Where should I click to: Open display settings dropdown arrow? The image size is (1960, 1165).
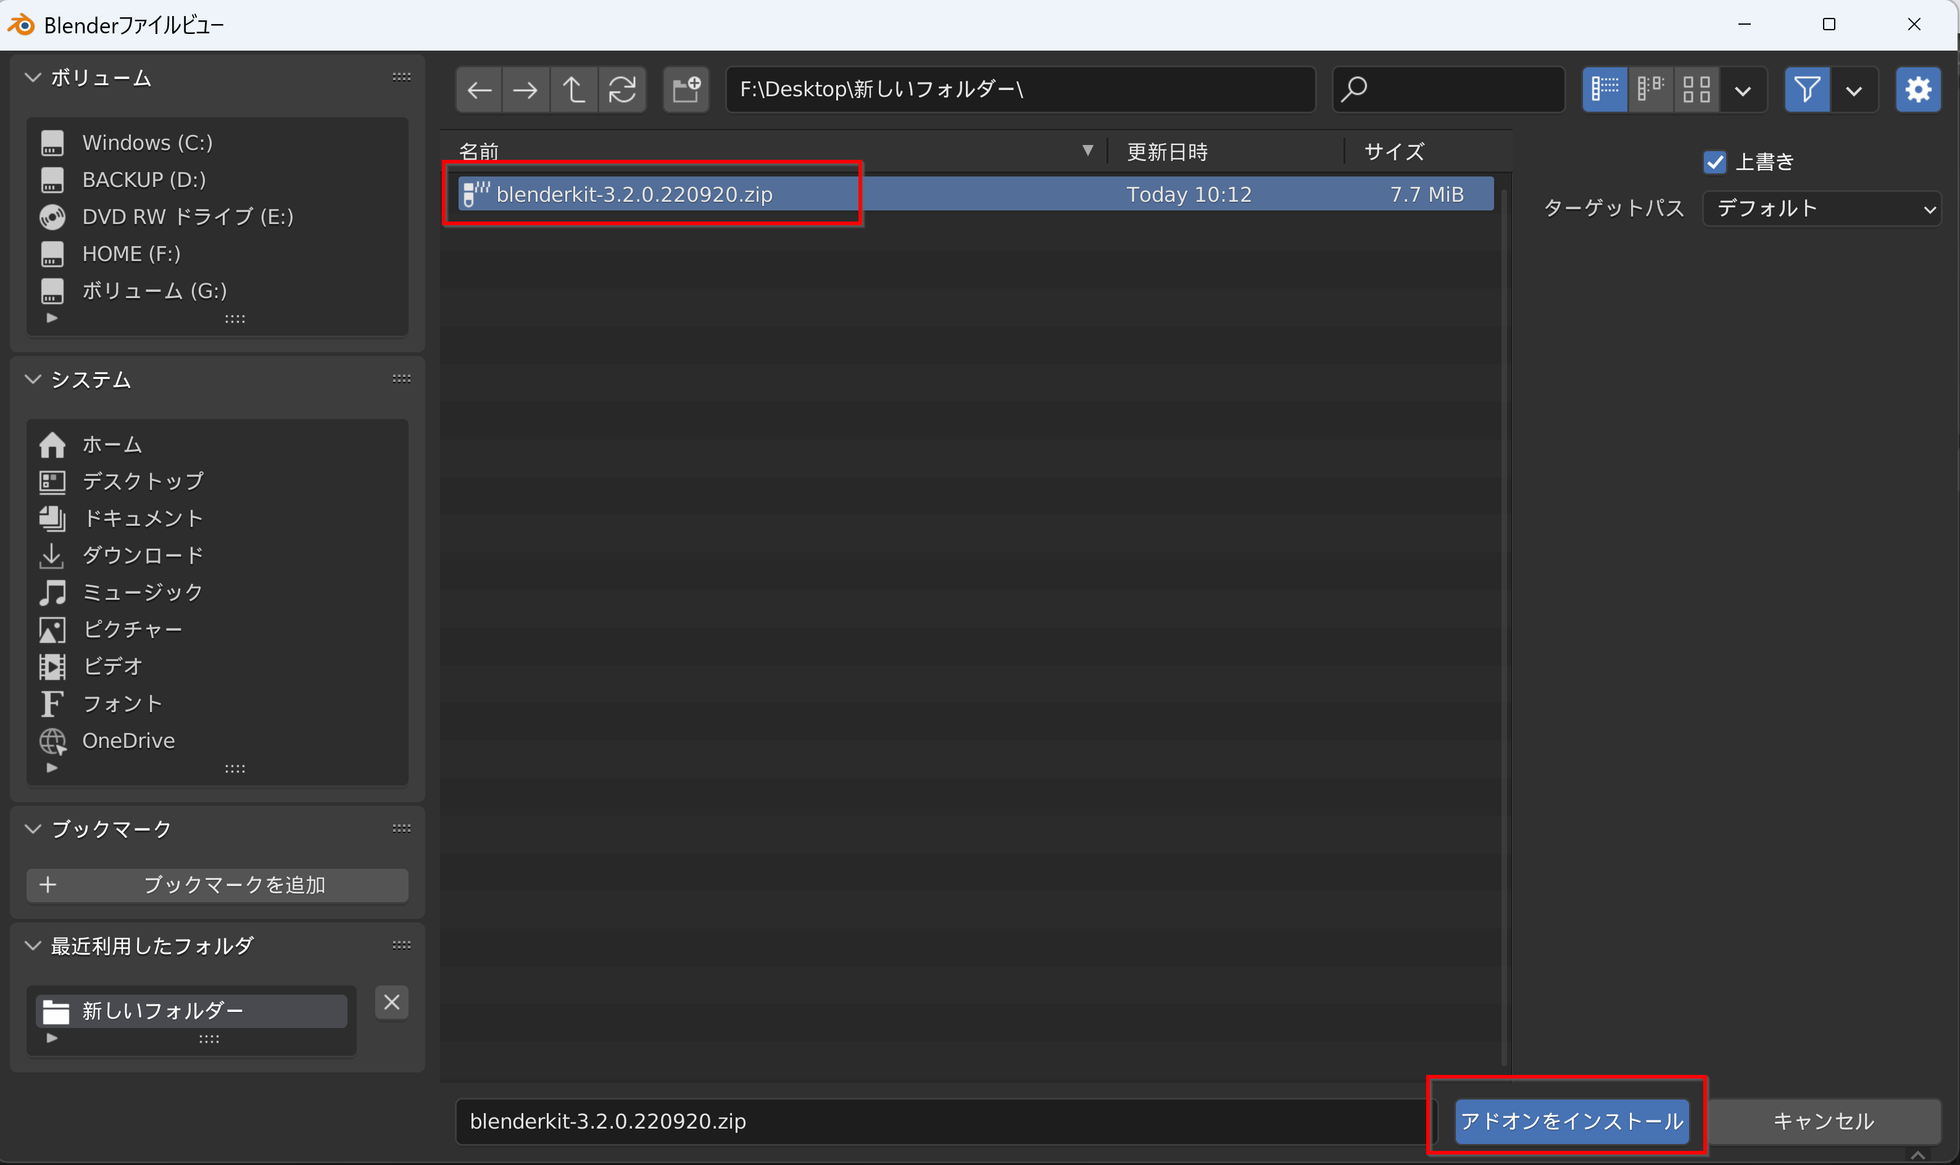(x=1743, y=89)
